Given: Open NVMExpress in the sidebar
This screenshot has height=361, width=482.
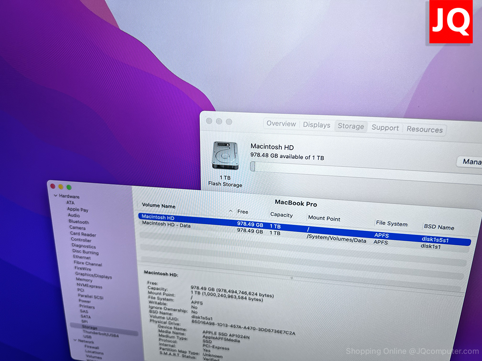Looking at the screenshot, I should [89, 286].
